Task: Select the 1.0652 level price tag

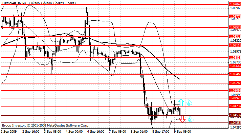Action: point(235,27)
